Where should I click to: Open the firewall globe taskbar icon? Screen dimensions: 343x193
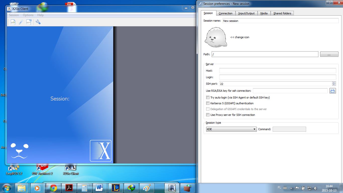(187, 188)
